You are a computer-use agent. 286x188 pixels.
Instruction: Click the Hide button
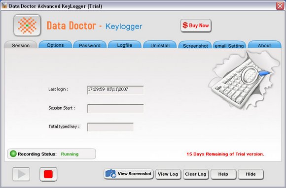click(x=251, y=174)
